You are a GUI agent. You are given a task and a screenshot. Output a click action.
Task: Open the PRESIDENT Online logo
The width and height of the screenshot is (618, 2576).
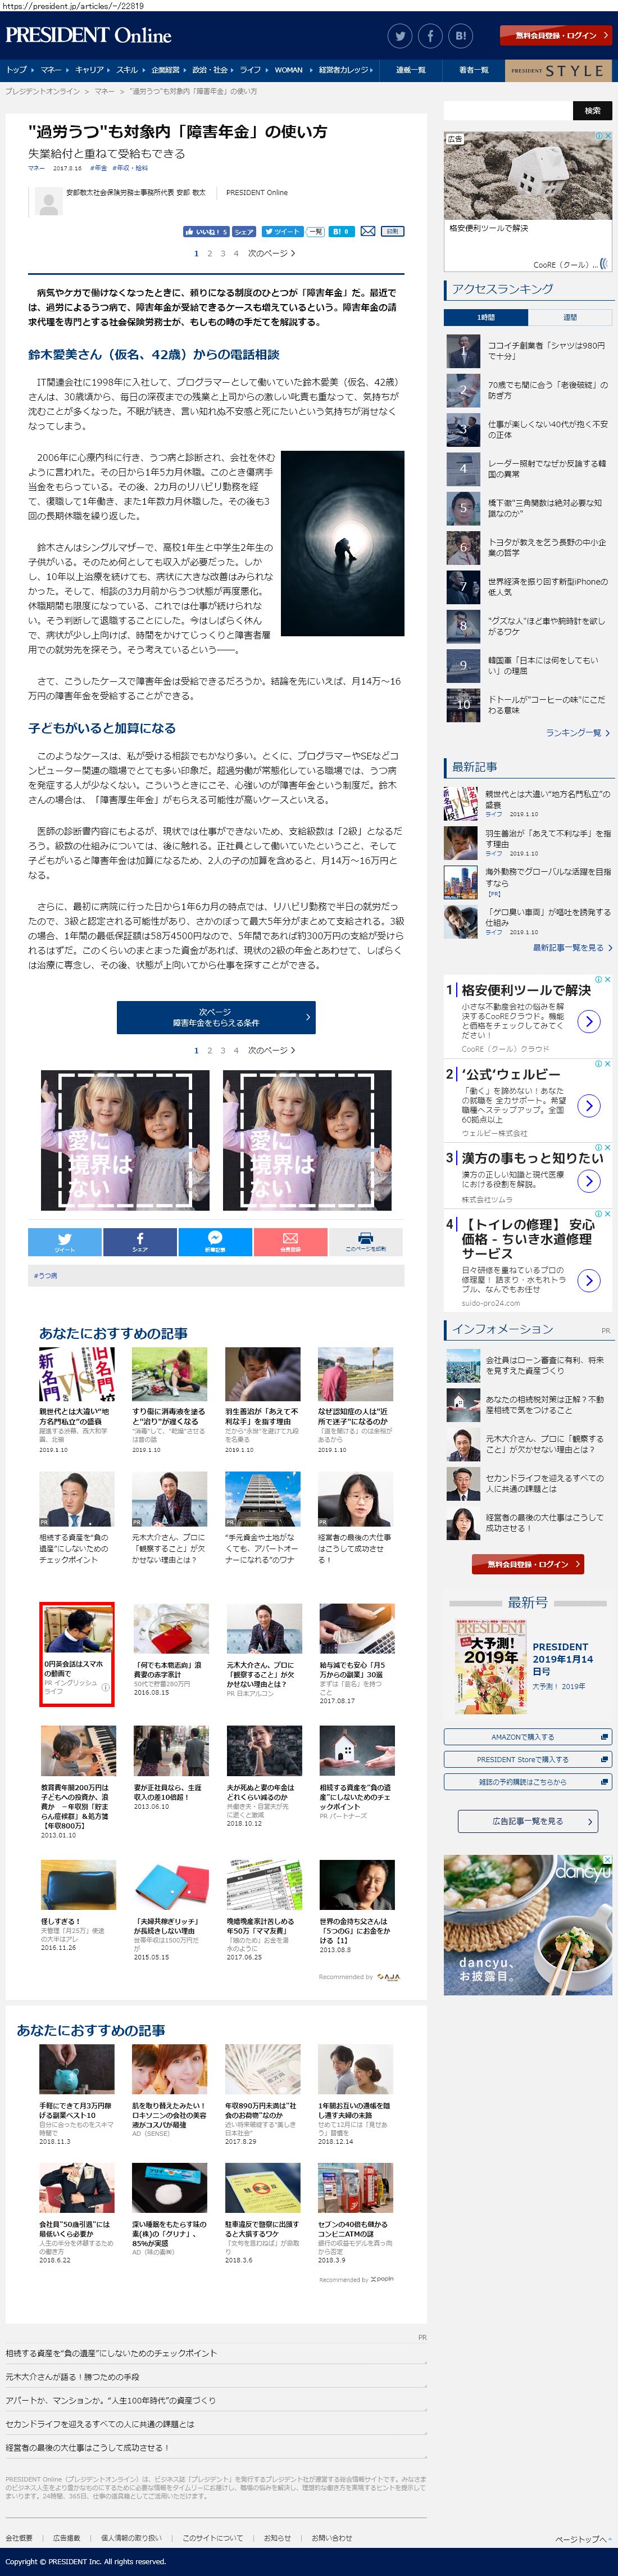(88, 35)
